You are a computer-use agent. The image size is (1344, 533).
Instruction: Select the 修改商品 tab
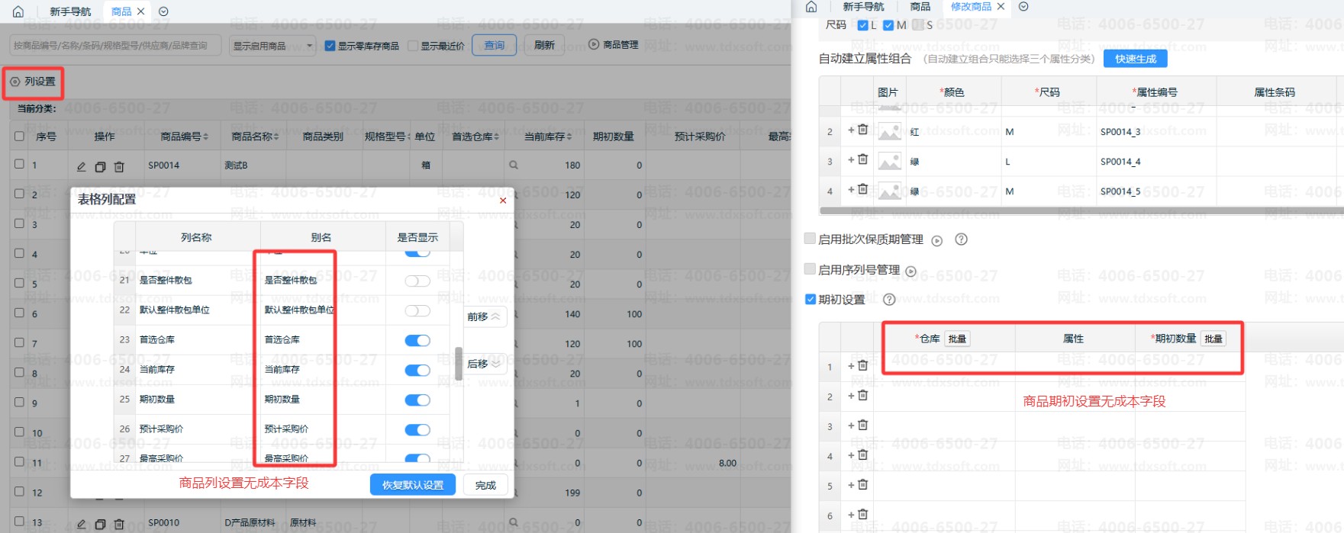971,7
